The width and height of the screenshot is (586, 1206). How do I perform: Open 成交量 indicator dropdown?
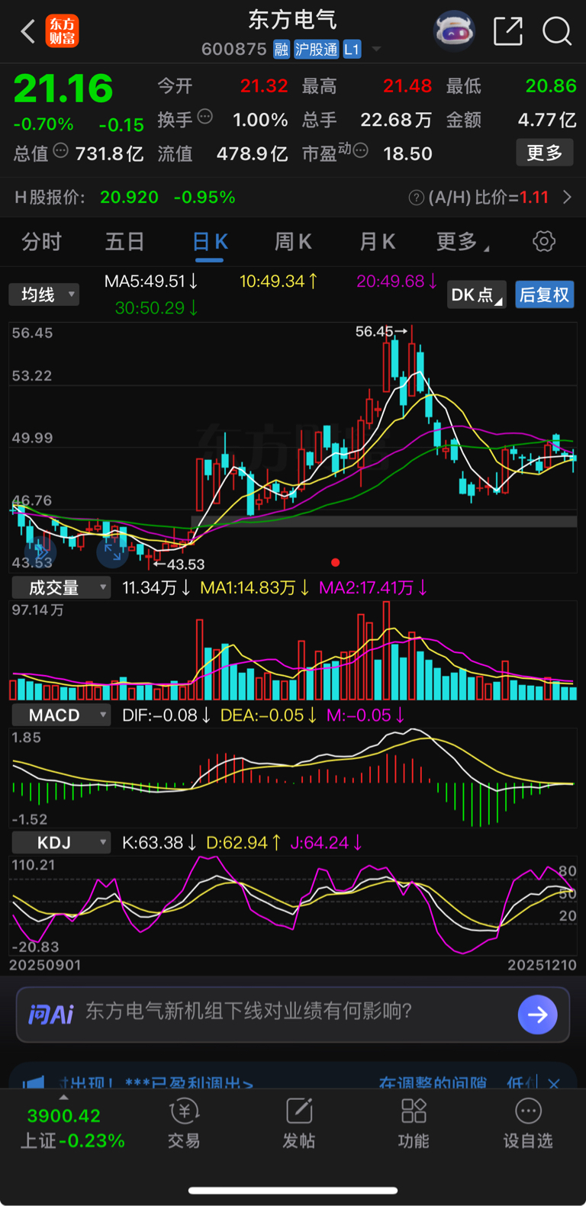coord(61,587)
